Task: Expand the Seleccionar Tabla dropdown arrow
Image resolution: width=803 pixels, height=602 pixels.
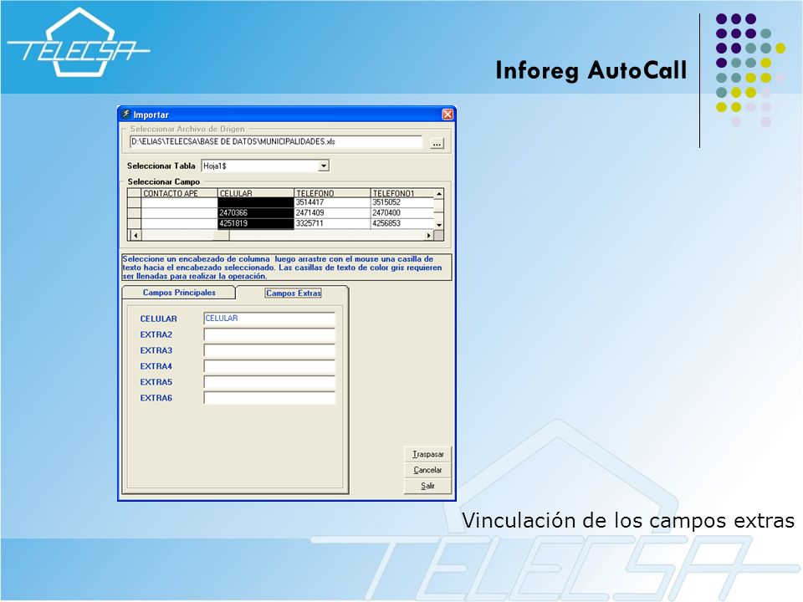Action: 323,166
